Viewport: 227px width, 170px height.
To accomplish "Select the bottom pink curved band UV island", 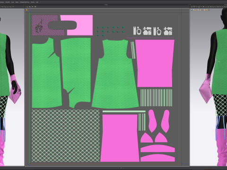I will [x=157, y=158].
